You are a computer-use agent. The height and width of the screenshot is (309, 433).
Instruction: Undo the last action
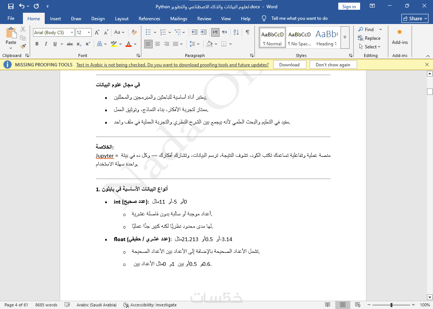22,6
